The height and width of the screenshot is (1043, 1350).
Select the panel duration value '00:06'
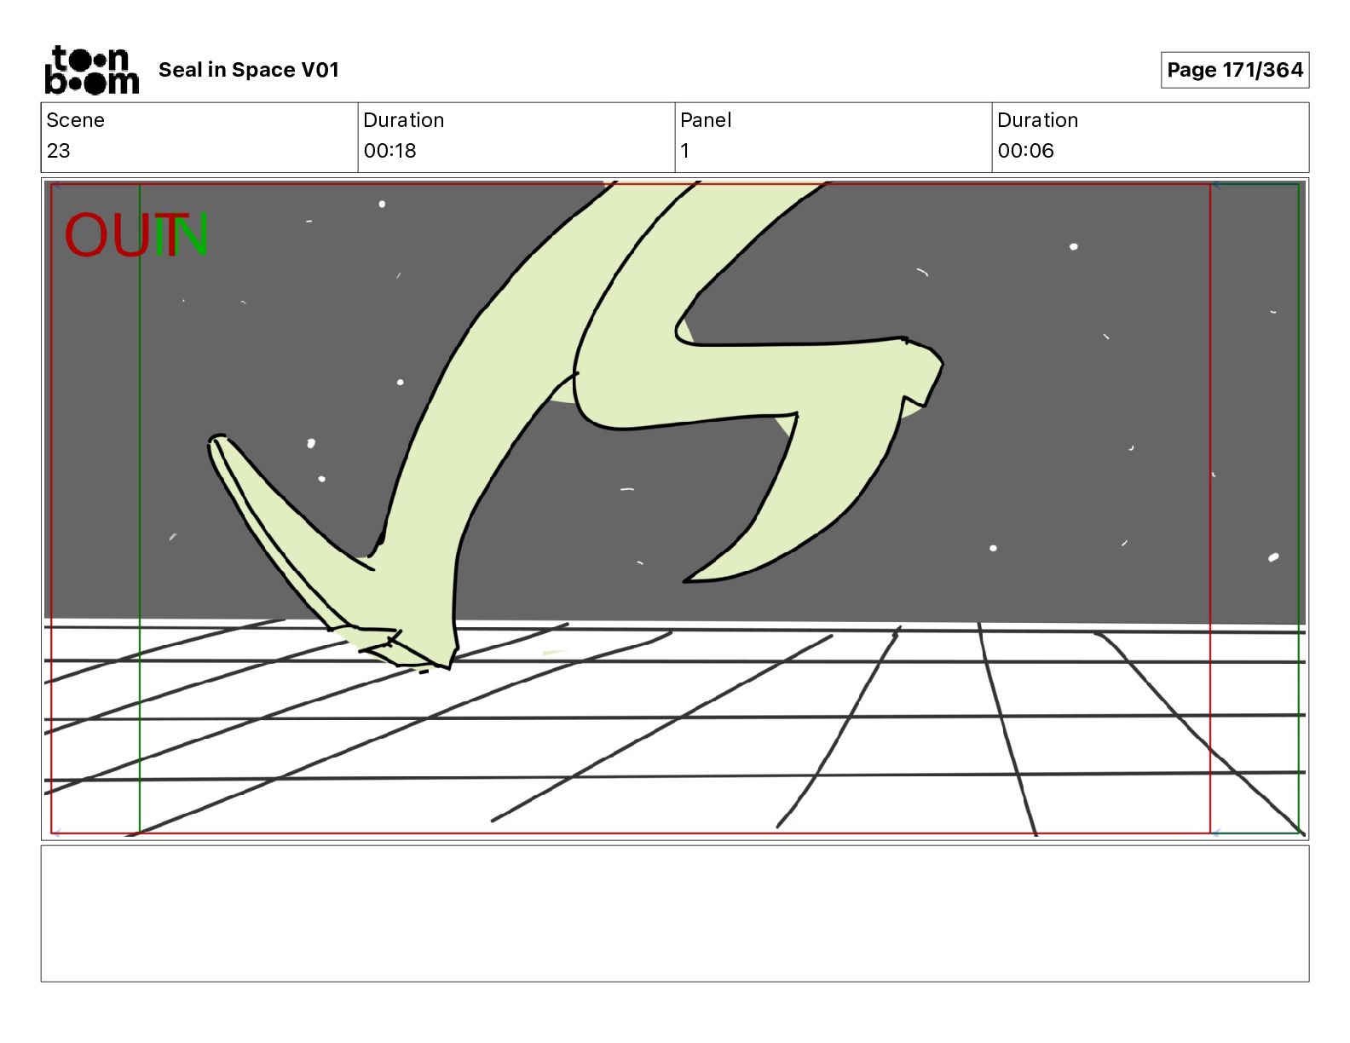[1025, 151]
